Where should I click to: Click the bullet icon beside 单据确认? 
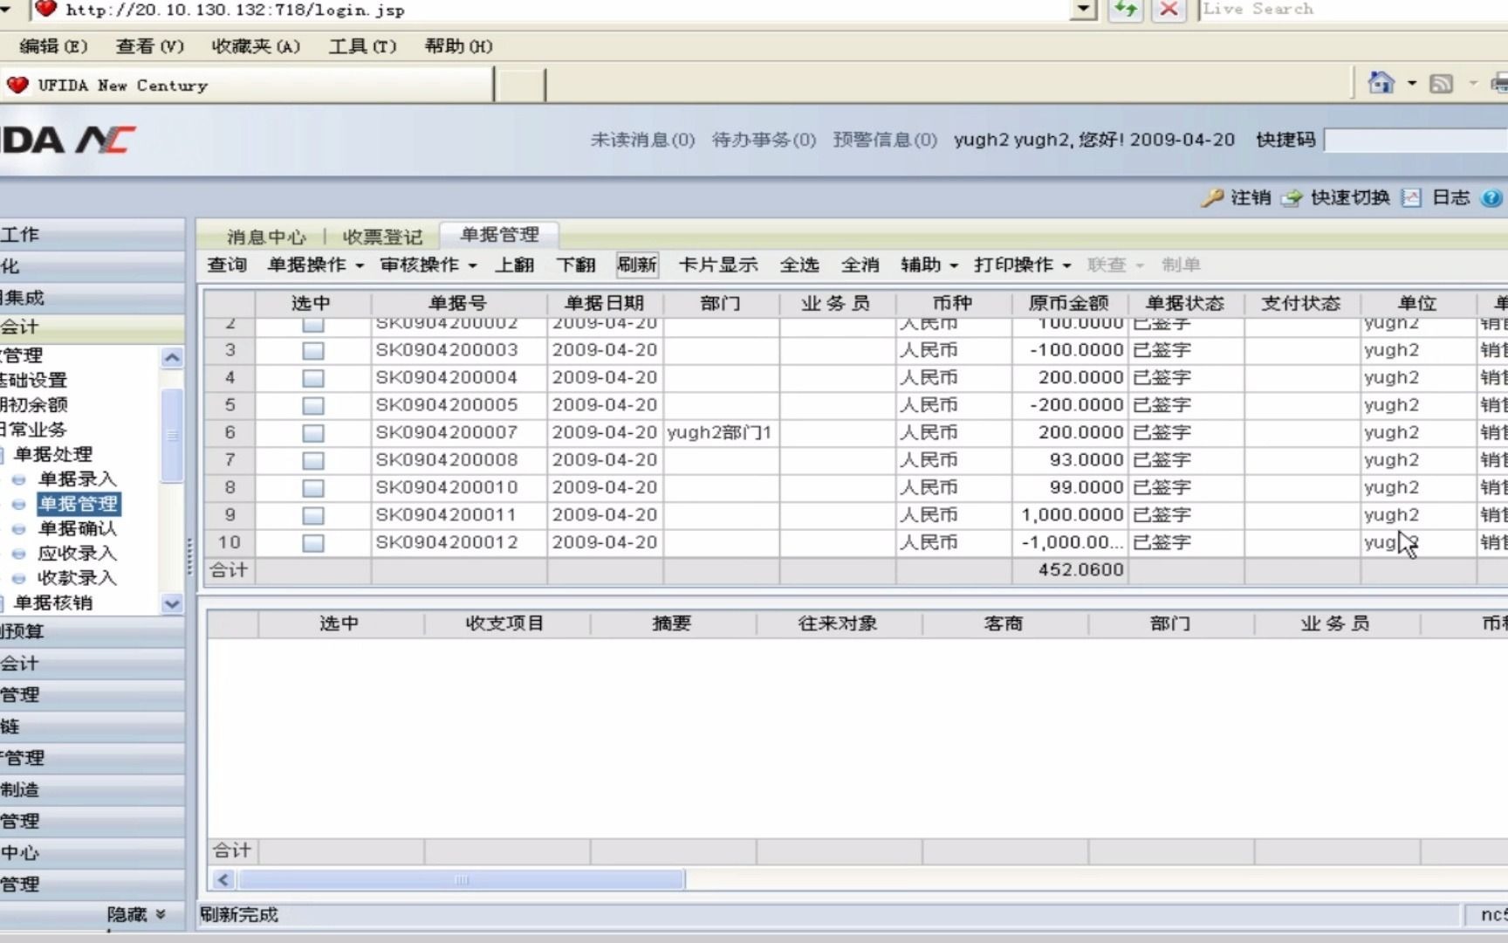point(18,529)
